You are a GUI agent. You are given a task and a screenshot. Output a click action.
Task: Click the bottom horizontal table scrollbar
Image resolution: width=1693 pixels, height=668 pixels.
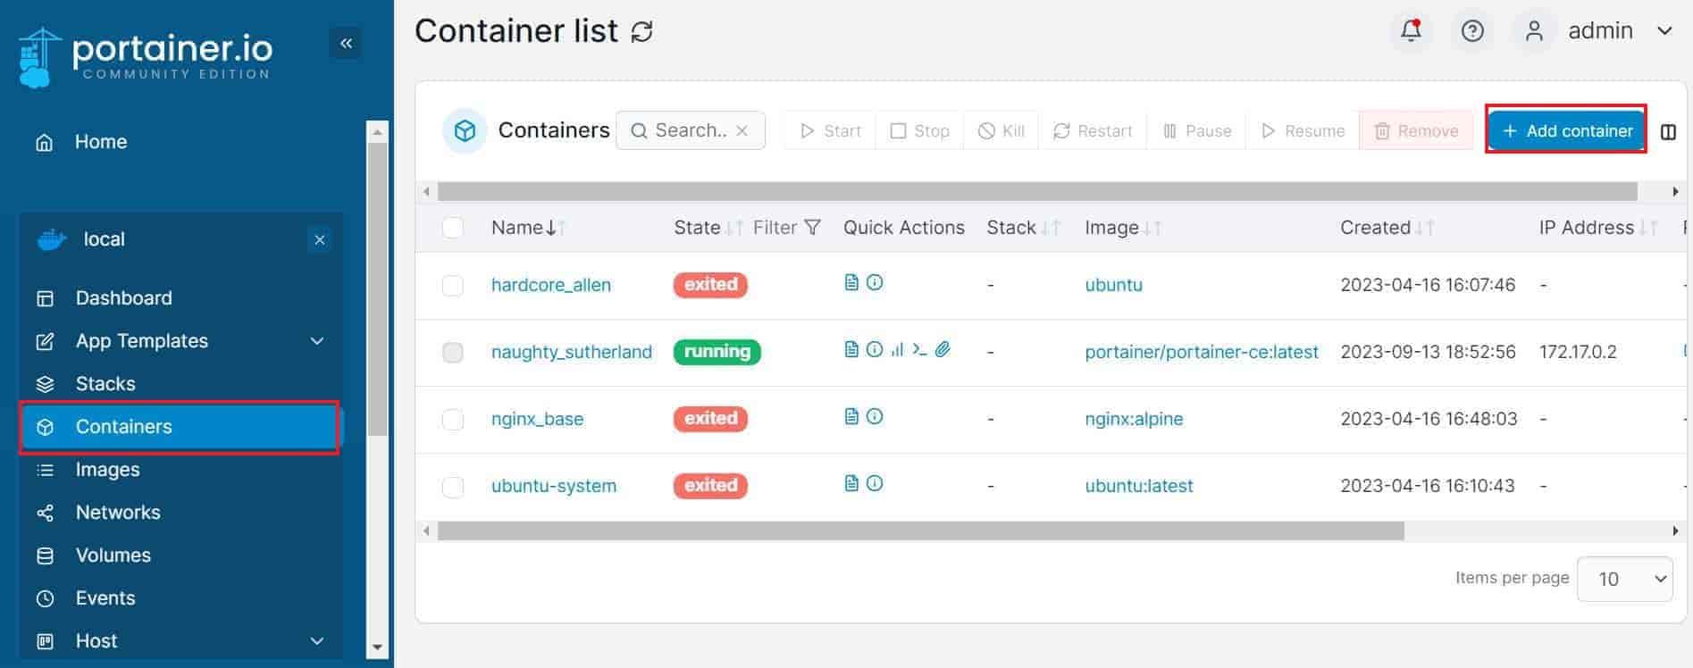(x=920, y=531)
